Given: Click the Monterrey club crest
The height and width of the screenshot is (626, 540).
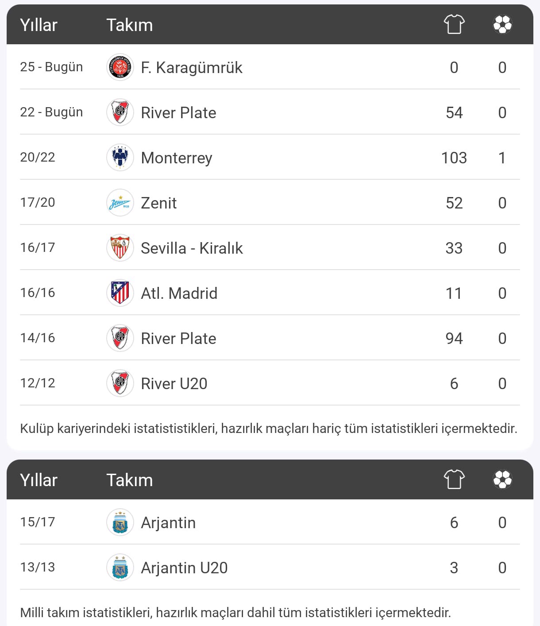Looking at the screenshot, I should [x=120, y=158].
